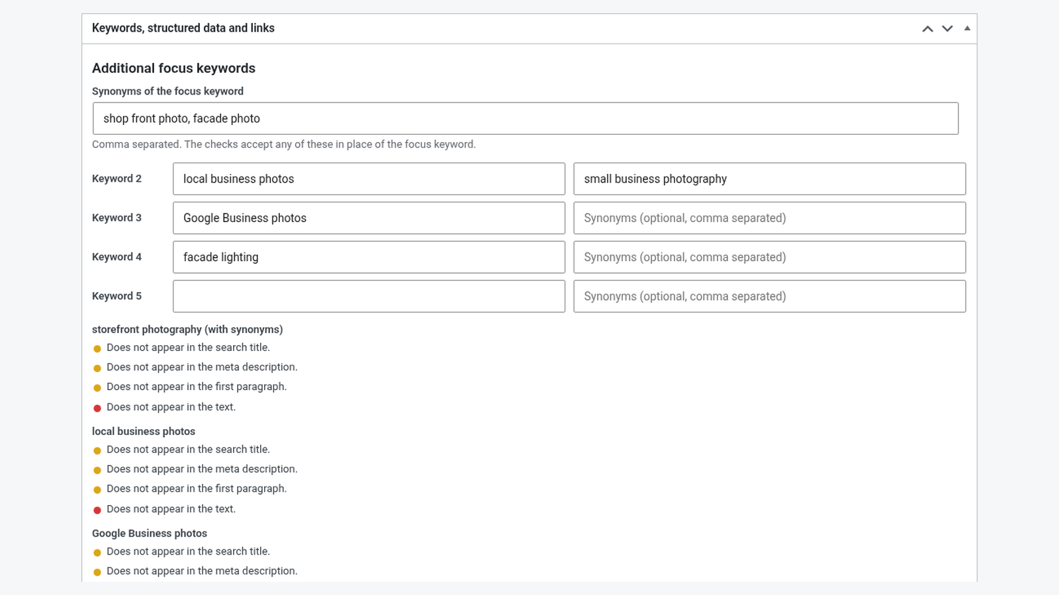Click 'storefront photography (with synonyms)' heading
Screen dimensions: 1059x595
tap(187, 329)
